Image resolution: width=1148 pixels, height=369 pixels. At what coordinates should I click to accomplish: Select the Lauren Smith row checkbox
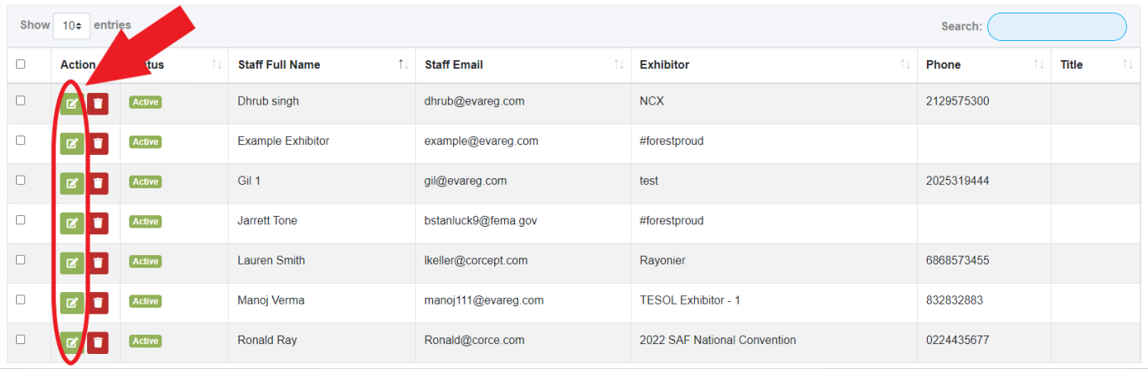point(21,259)
